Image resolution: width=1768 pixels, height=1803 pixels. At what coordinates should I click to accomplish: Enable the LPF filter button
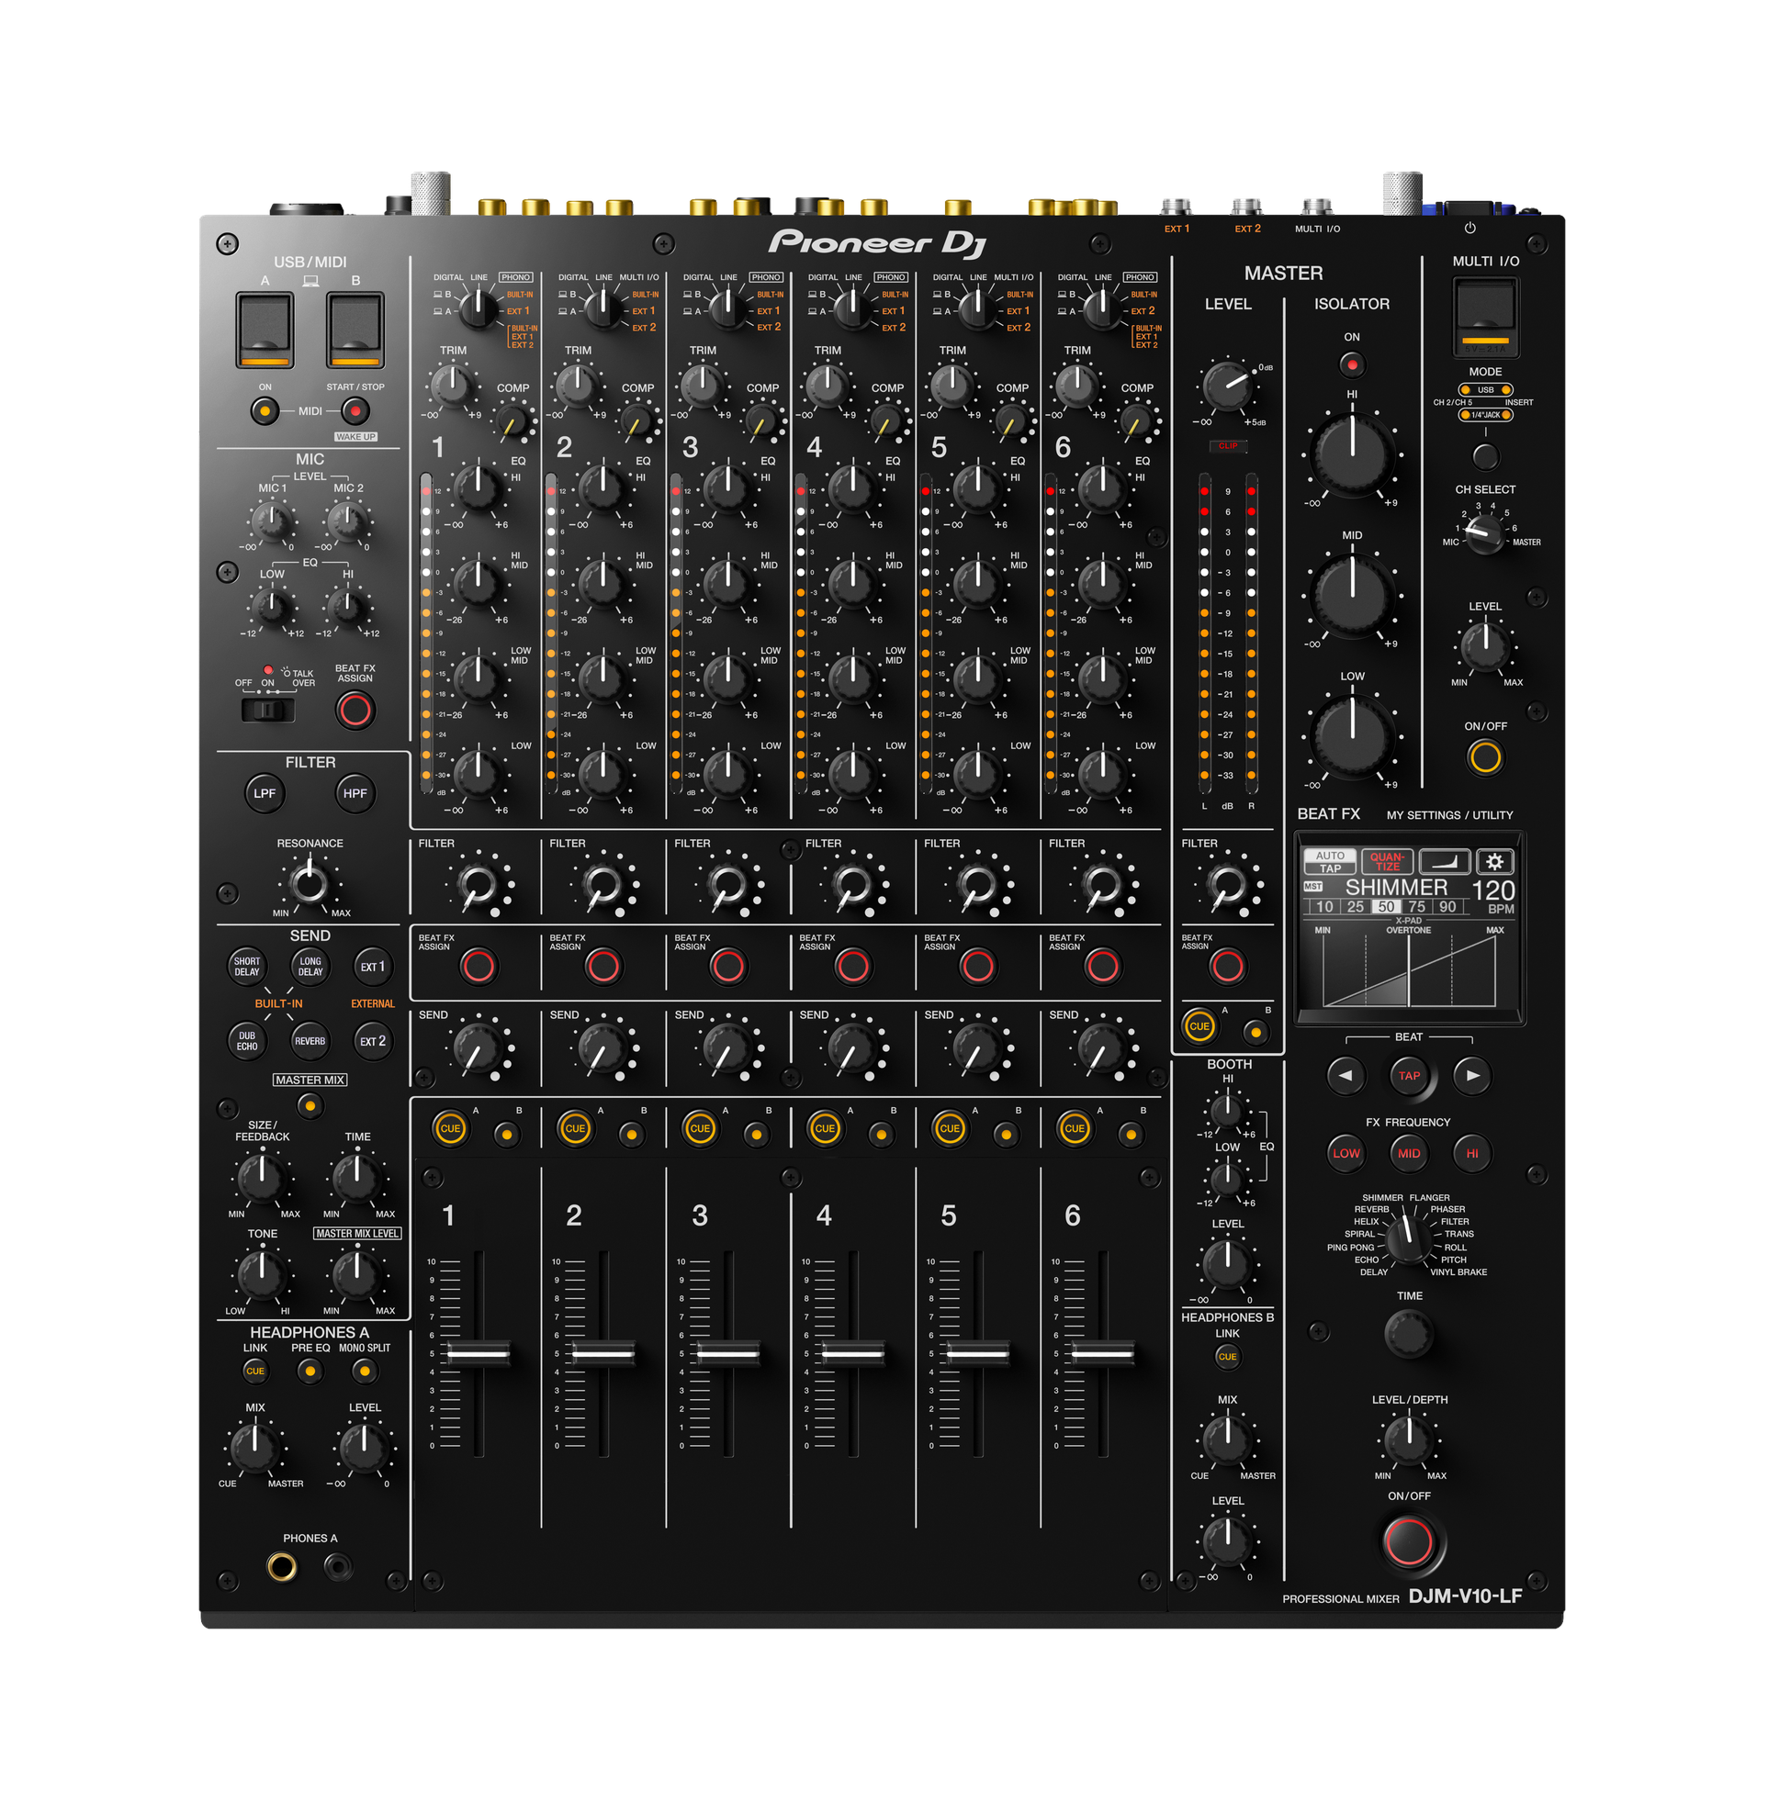coord(265,793)
